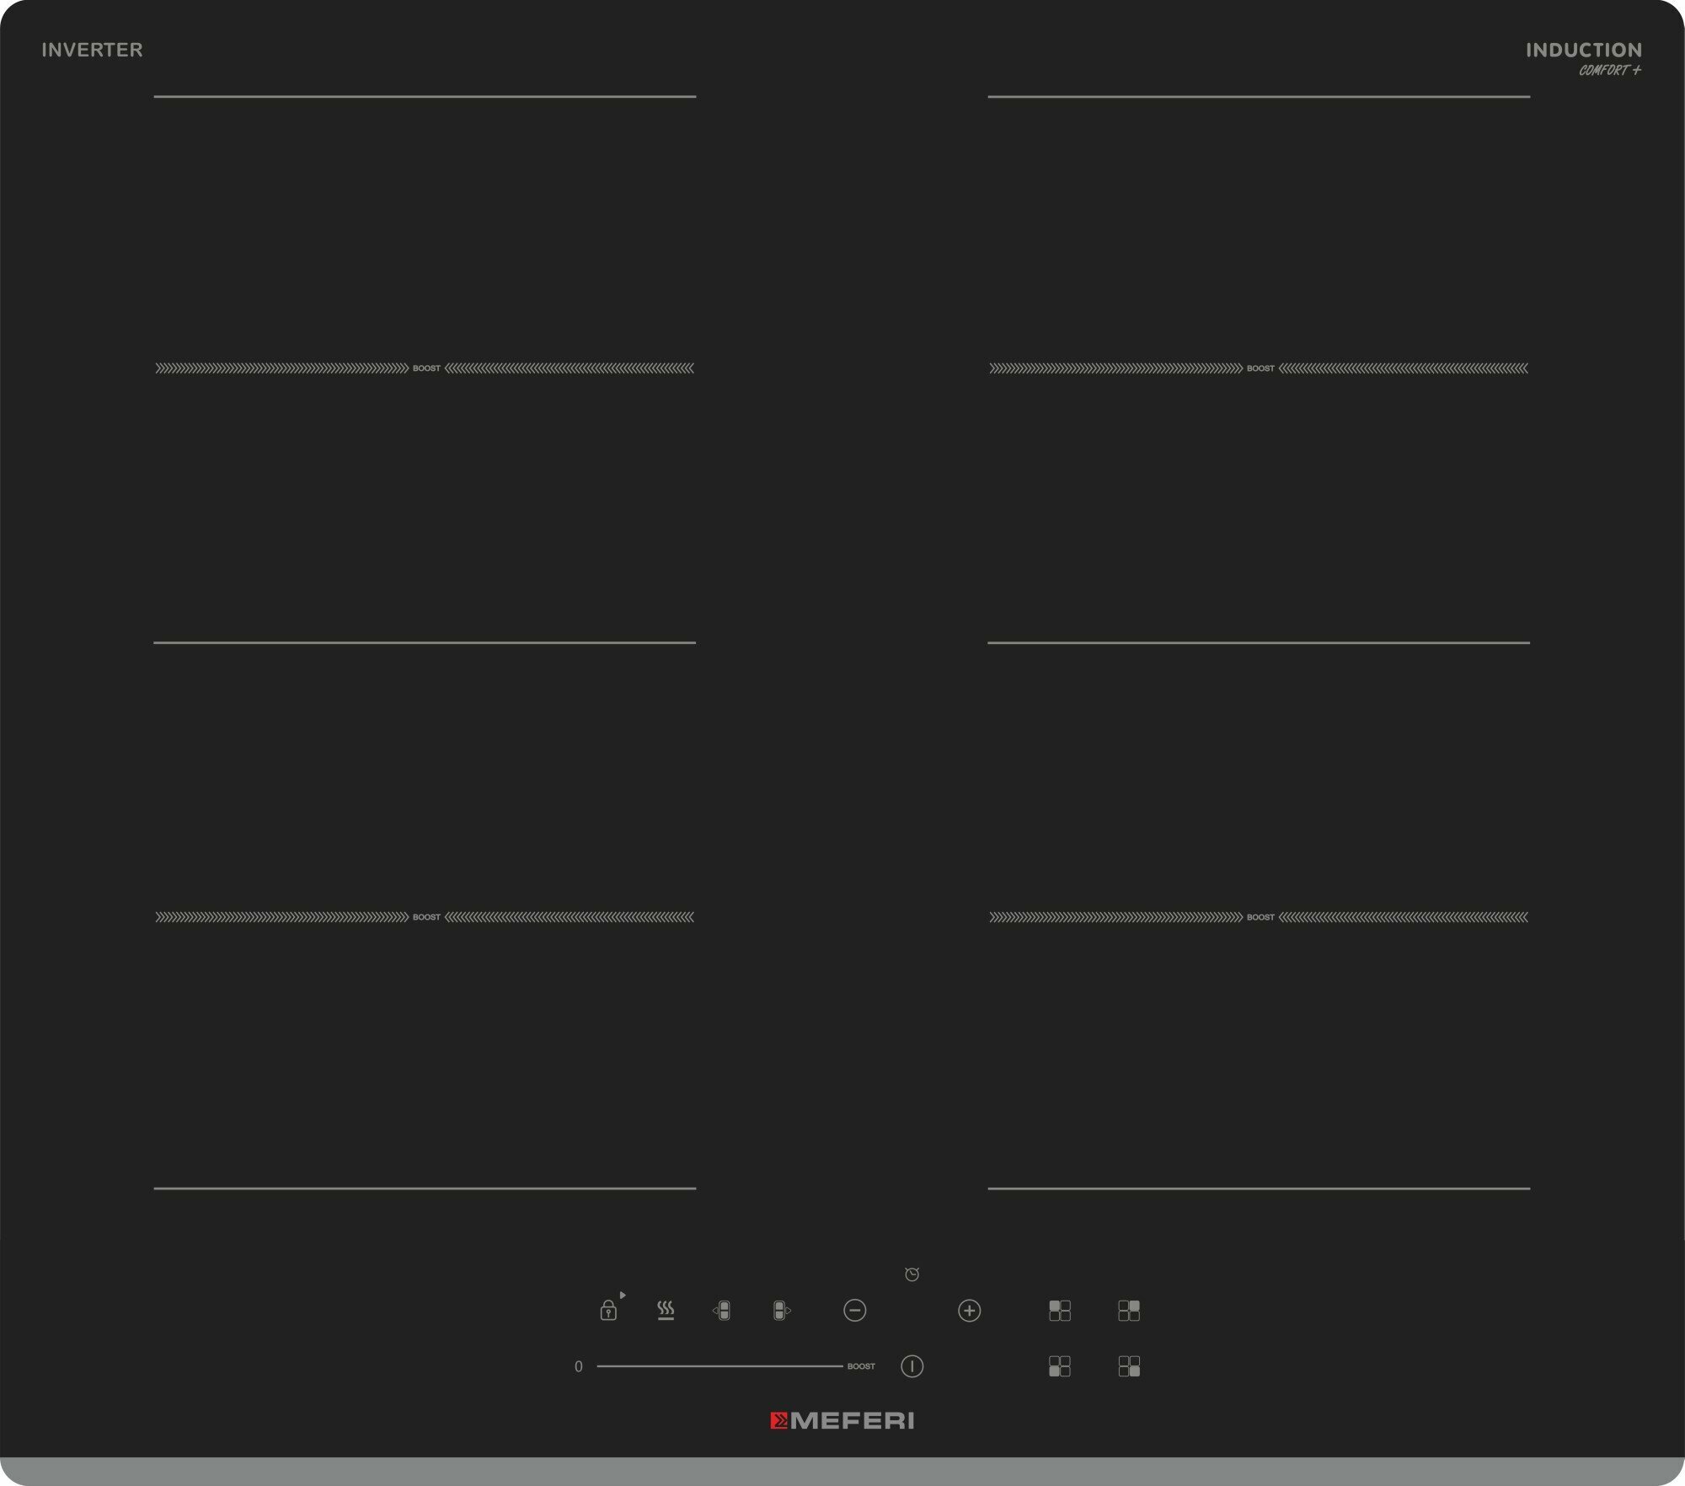The width and height of the screenshot is (1685, 1486).
Task: Click the MEFERI brand logo
Action: coord(842,1421)
